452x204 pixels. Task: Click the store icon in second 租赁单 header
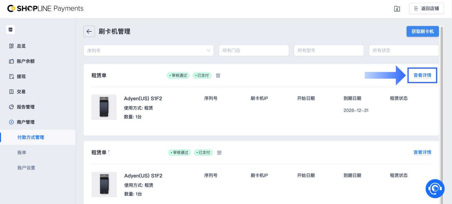click(219, 153)
